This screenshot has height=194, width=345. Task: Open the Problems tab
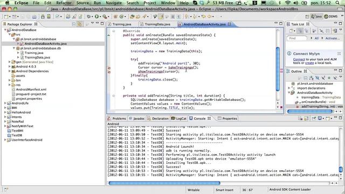[x=119, y=119]
